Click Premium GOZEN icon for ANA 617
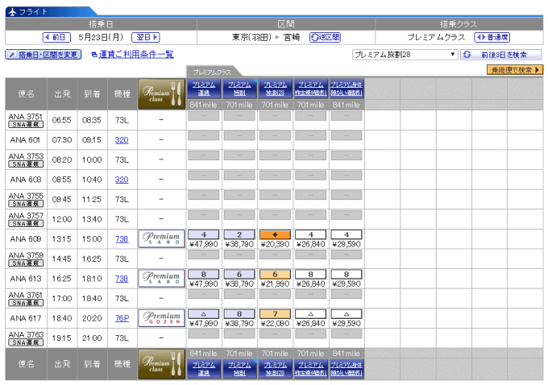This screenshot has width=548, height=385. coord(161,318)
